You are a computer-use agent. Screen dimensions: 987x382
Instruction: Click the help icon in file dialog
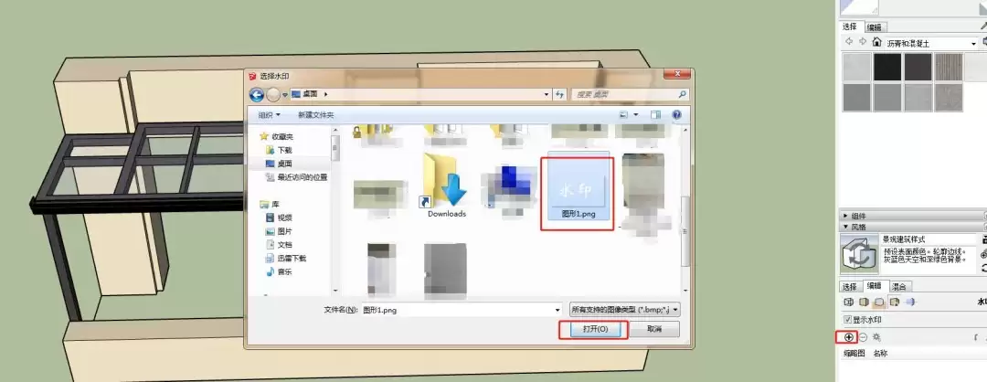[677, 115]
